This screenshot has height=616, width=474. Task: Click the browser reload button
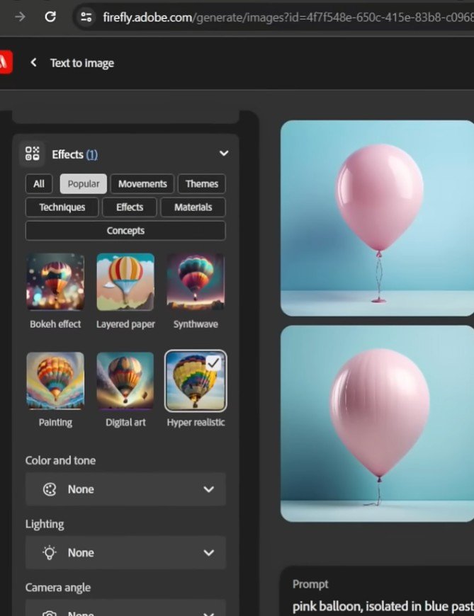(50, 16)
